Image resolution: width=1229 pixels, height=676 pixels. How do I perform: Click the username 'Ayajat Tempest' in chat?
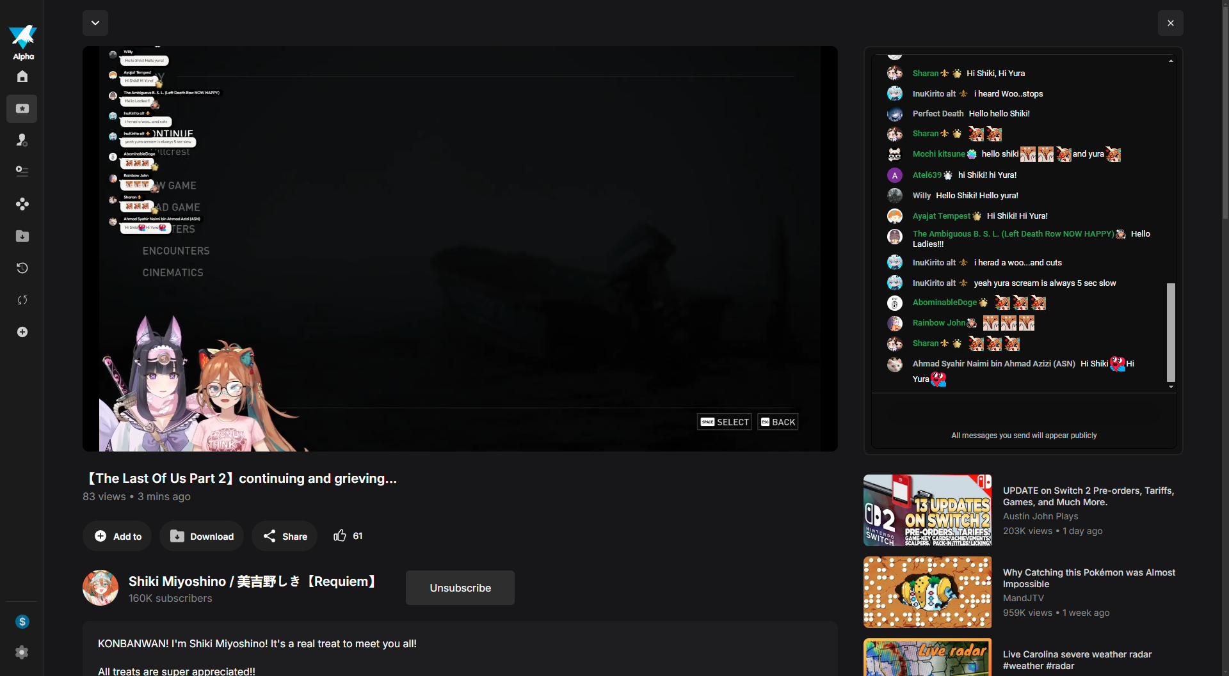(x=942, y=216)
